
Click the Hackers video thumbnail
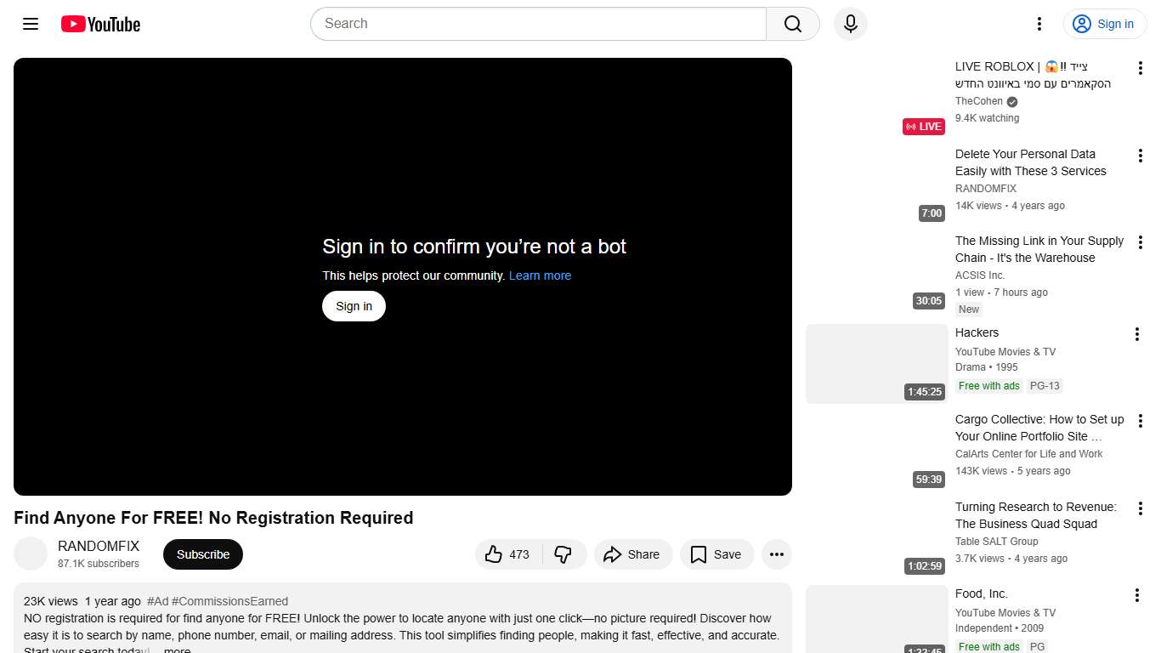[876, 363]
